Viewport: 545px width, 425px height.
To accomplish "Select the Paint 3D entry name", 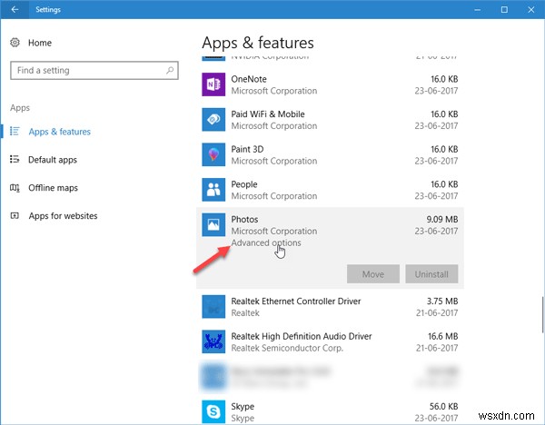I will pyautogui.click(x=247, y=149).
